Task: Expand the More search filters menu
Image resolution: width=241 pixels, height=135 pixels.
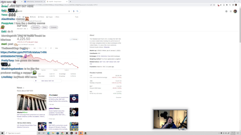Action: 57,17
